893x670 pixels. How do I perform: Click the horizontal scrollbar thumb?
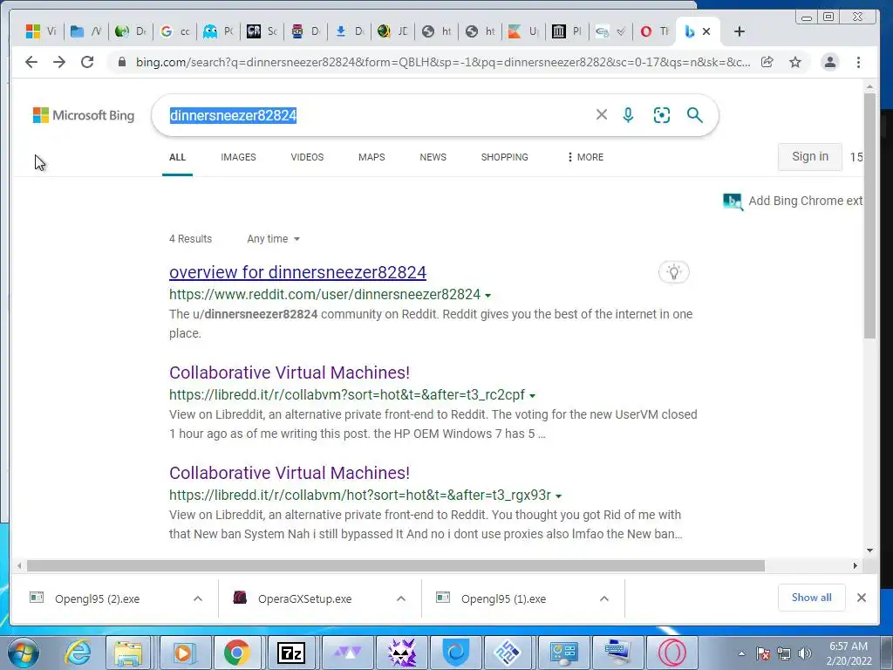[396, 565]
